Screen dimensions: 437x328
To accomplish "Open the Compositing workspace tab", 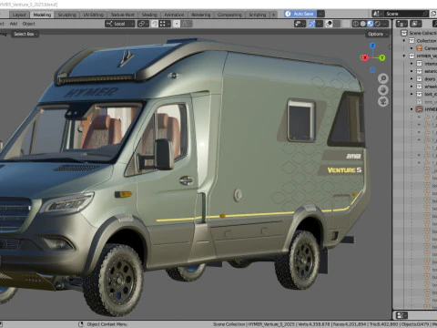I will point(229,15).
